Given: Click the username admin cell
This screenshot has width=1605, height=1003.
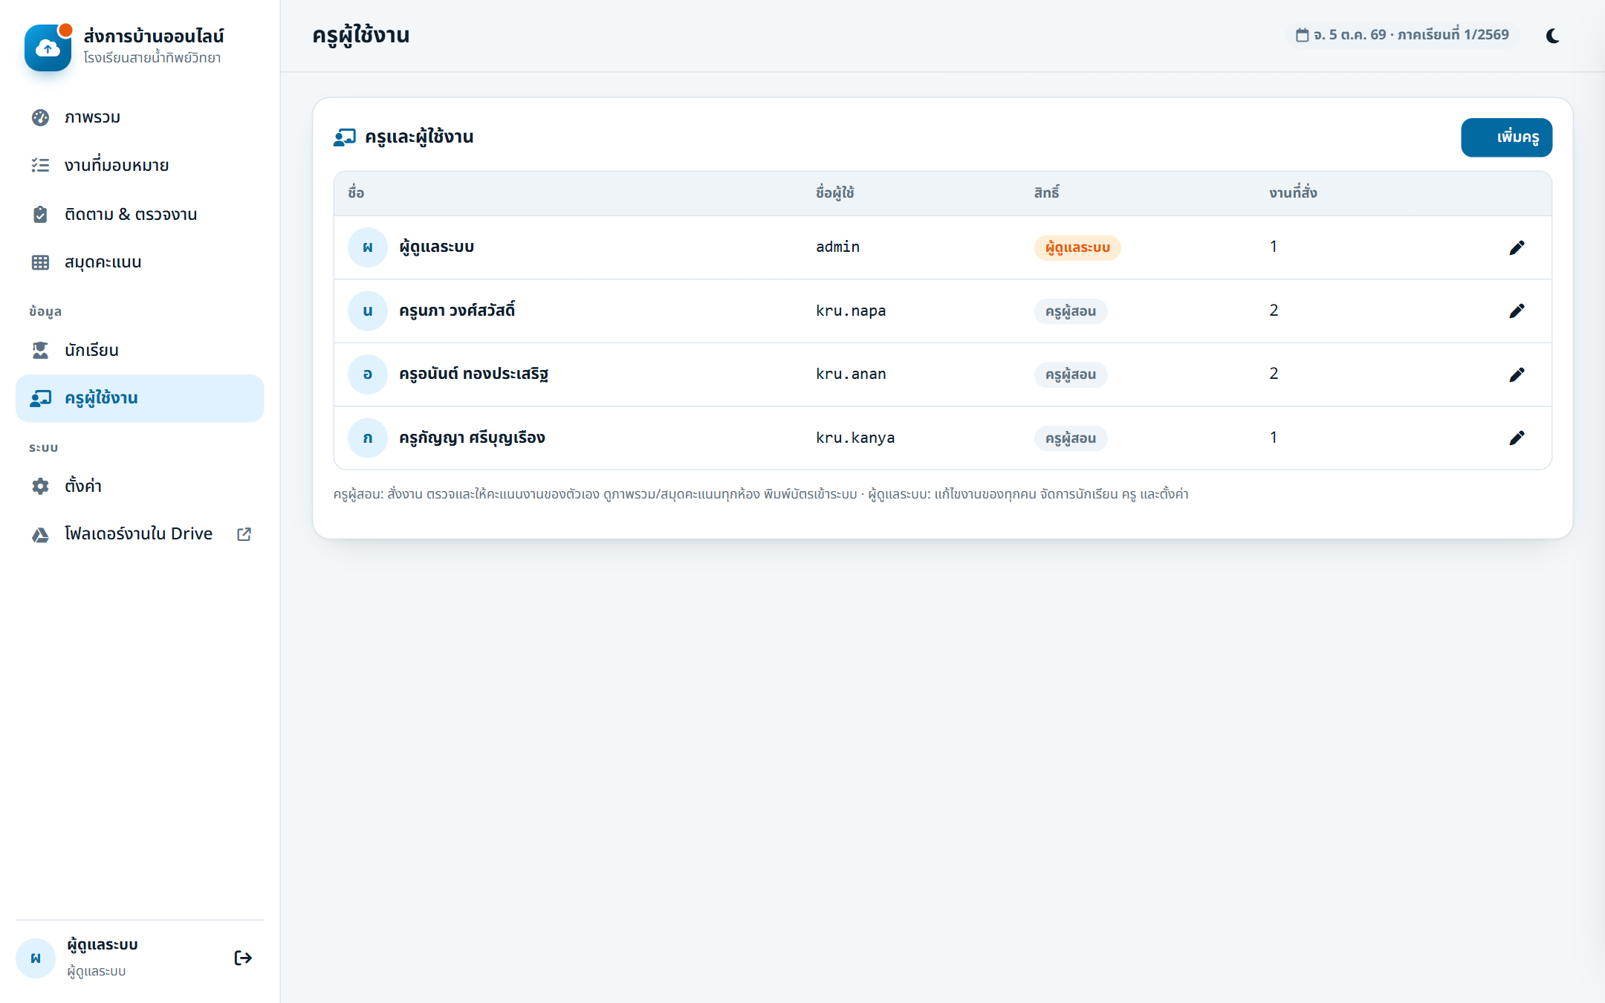Looking at the screenshot, I should [837, 247].
